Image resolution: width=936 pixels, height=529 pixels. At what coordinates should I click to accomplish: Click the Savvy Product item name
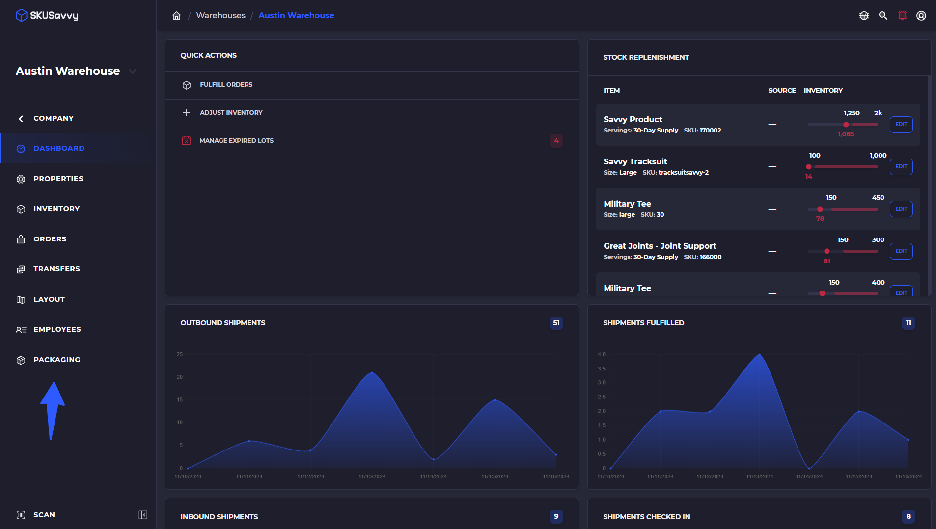point(633,119)
